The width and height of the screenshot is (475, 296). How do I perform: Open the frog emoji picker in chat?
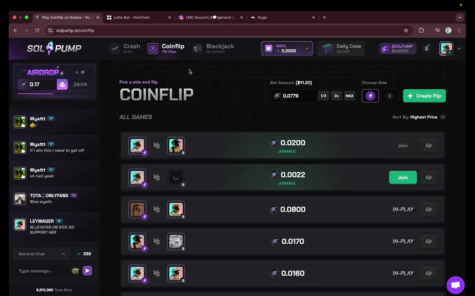[75, 271]
